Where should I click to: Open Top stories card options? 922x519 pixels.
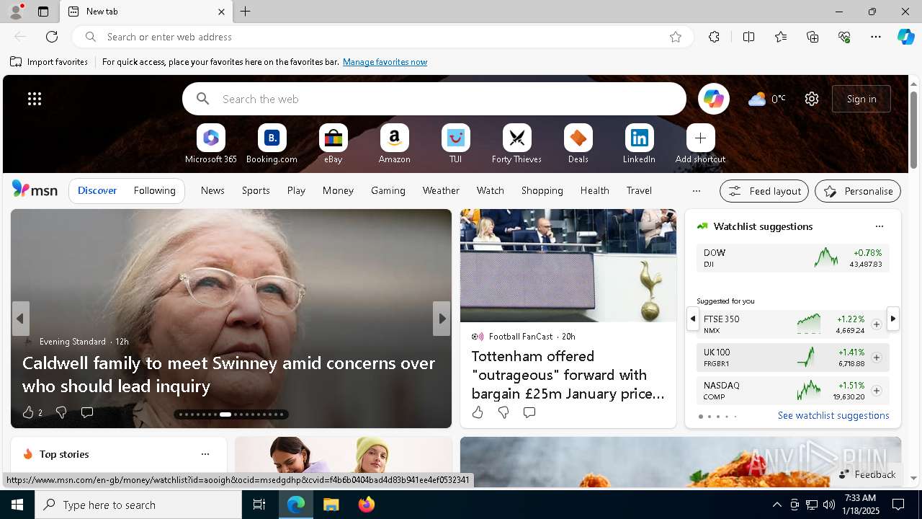205,454
